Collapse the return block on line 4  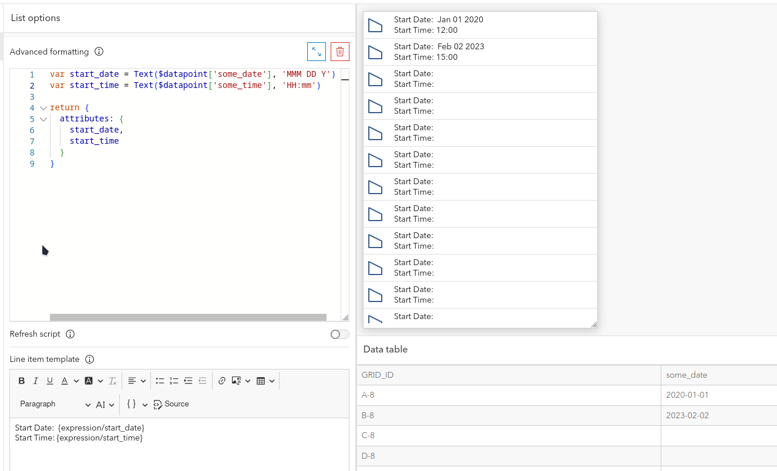43,107
